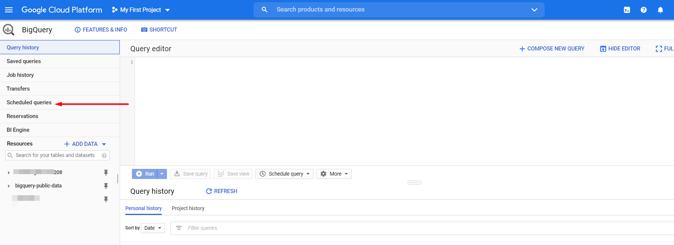Screen dimensions: 674x245
Task: Open the hamburger navigation menu
Action: (x=9, y=10)
